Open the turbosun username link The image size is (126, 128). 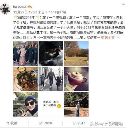click(20, 7)
